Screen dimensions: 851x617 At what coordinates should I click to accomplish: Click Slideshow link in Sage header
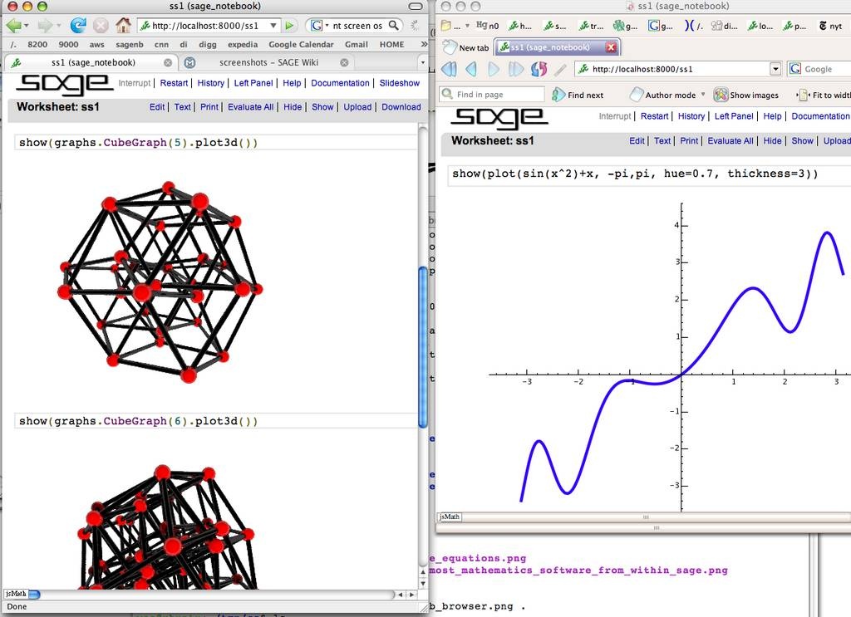tap(399, 83)
